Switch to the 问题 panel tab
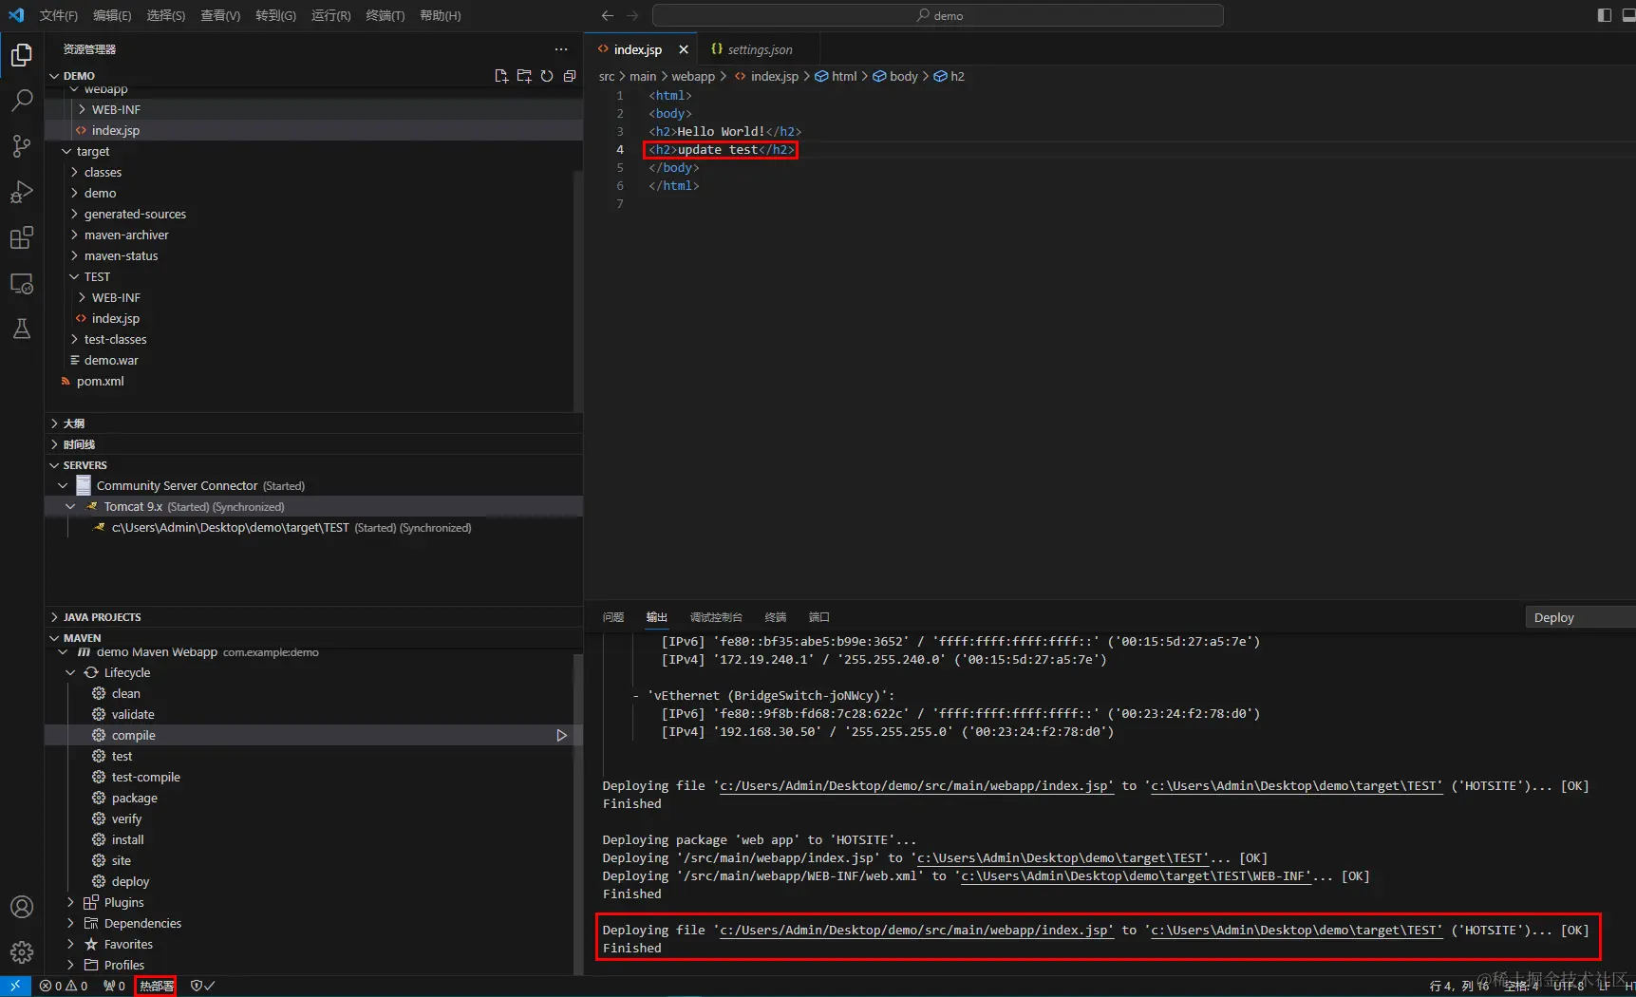 point(613,617)
